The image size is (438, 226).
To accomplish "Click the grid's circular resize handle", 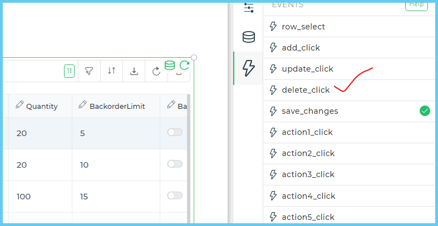I will tap(194, 57).
